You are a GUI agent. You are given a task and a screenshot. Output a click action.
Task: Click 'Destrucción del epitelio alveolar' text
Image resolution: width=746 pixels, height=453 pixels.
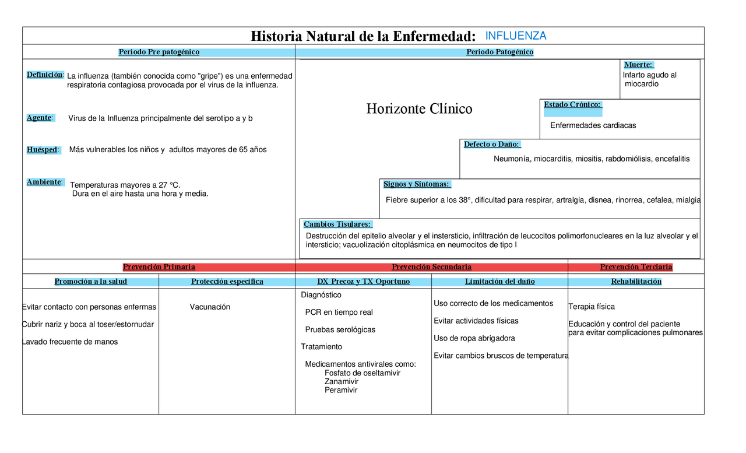point(362,236)
